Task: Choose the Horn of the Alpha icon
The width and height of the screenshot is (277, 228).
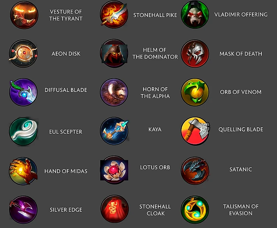Action: pos(114,92)
